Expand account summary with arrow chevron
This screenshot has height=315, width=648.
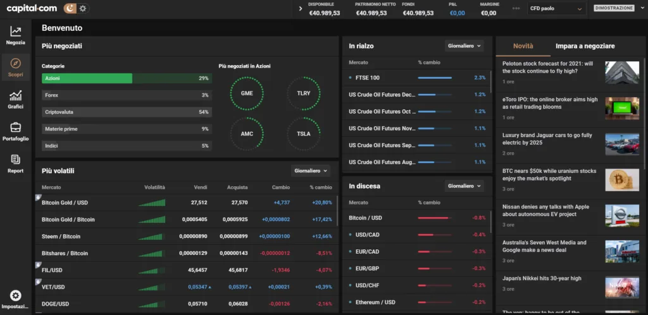click(x=301, y=9)
